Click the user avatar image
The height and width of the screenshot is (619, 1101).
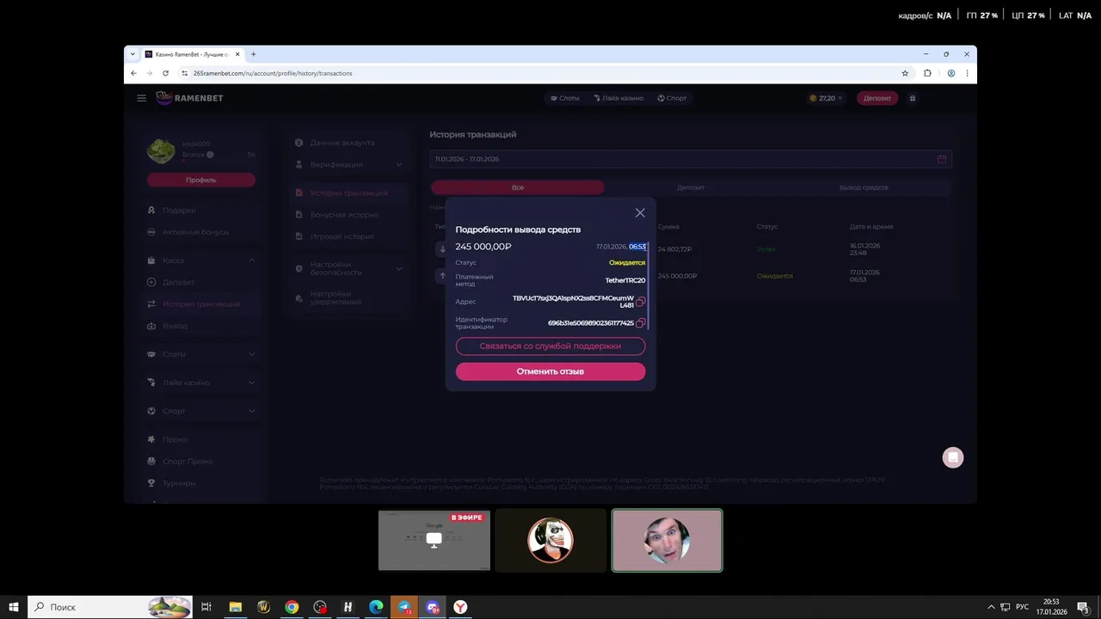coord(161,151)
